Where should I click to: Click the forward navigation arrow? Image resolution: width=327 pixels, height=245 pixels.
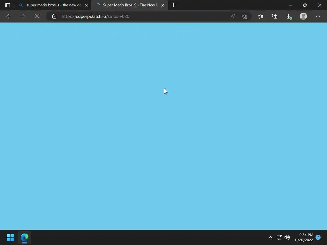click(23, 16)
